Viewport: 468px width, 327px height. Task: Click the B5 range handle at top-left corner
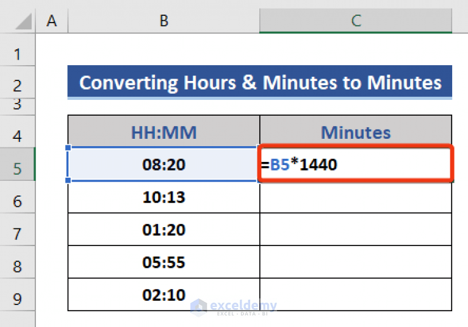coord(68,148)
